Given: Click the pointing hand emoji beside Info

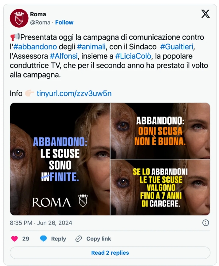Looking at the screenshot, I should tap(29, 93).
